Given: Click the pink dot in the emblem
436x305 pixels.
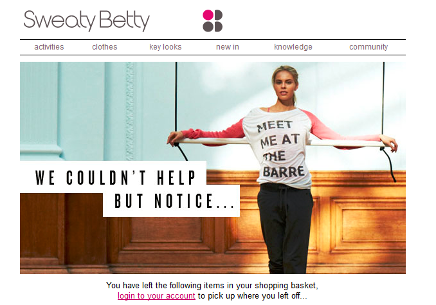Looking at the screenshot, I should (x=208, y=15).
